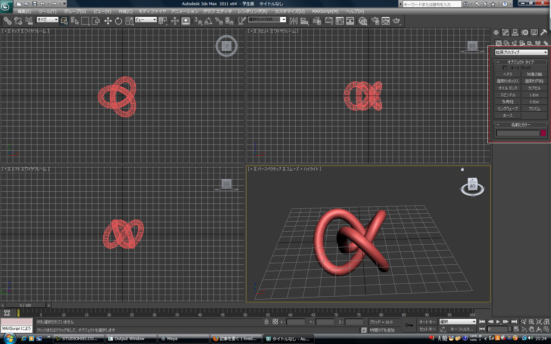Toggle the key mode button beside Next Frame
551x344 pixels.
[x=482, y=329]
